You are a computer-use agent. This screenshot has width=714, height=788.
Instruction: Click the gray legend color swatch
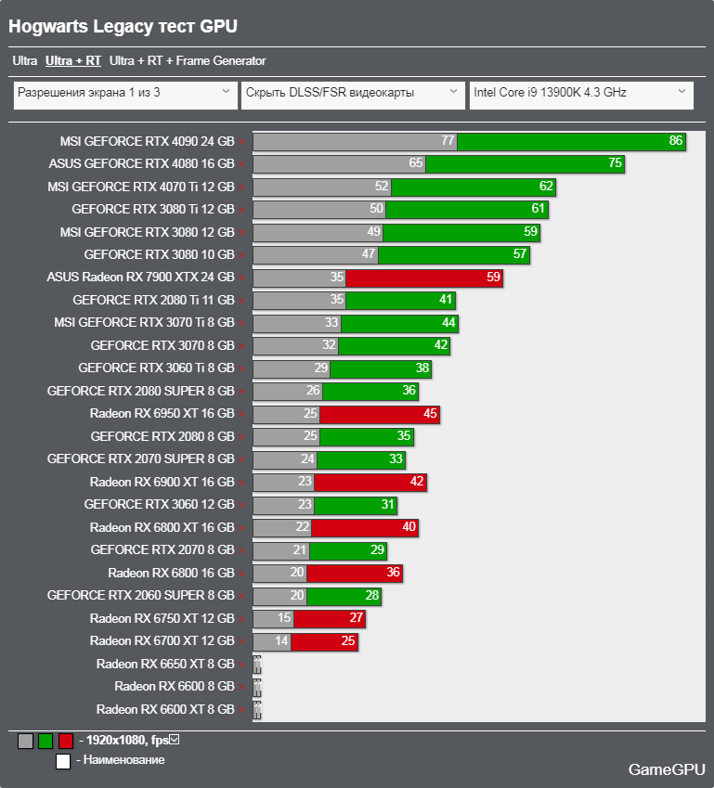(x=25, y=741)
